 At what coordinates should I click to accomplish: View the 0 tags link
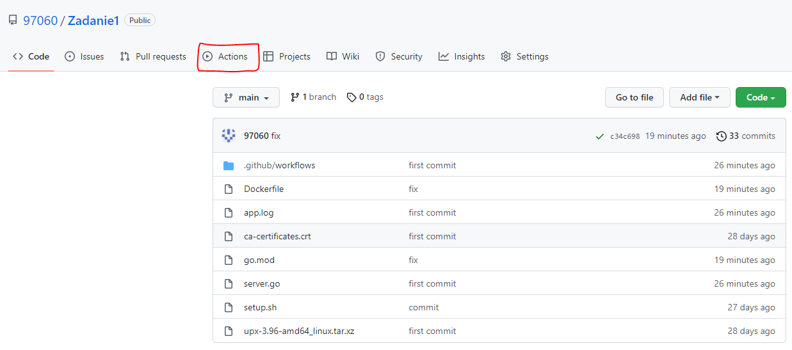pyautogui.click(x=365, y=97)
